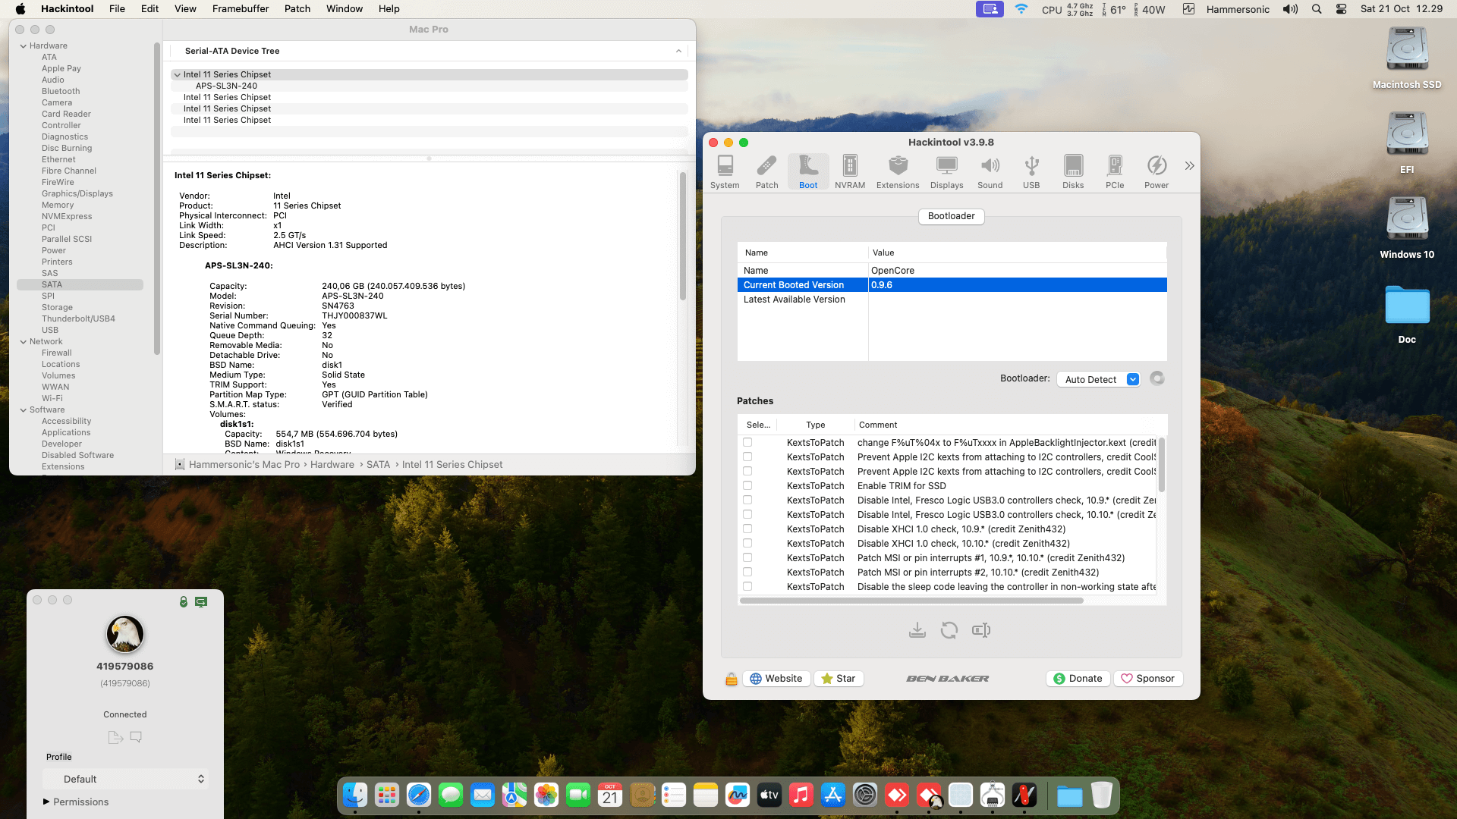Click the Website button
This screenshot has width=1457, height=819.
pos(776,679)
